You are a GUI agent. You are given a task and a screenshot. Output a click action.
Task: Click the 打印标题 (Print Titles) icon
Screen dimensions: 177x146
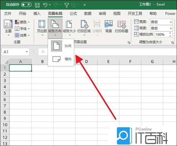pyautogui.click(x=122, y=24)
